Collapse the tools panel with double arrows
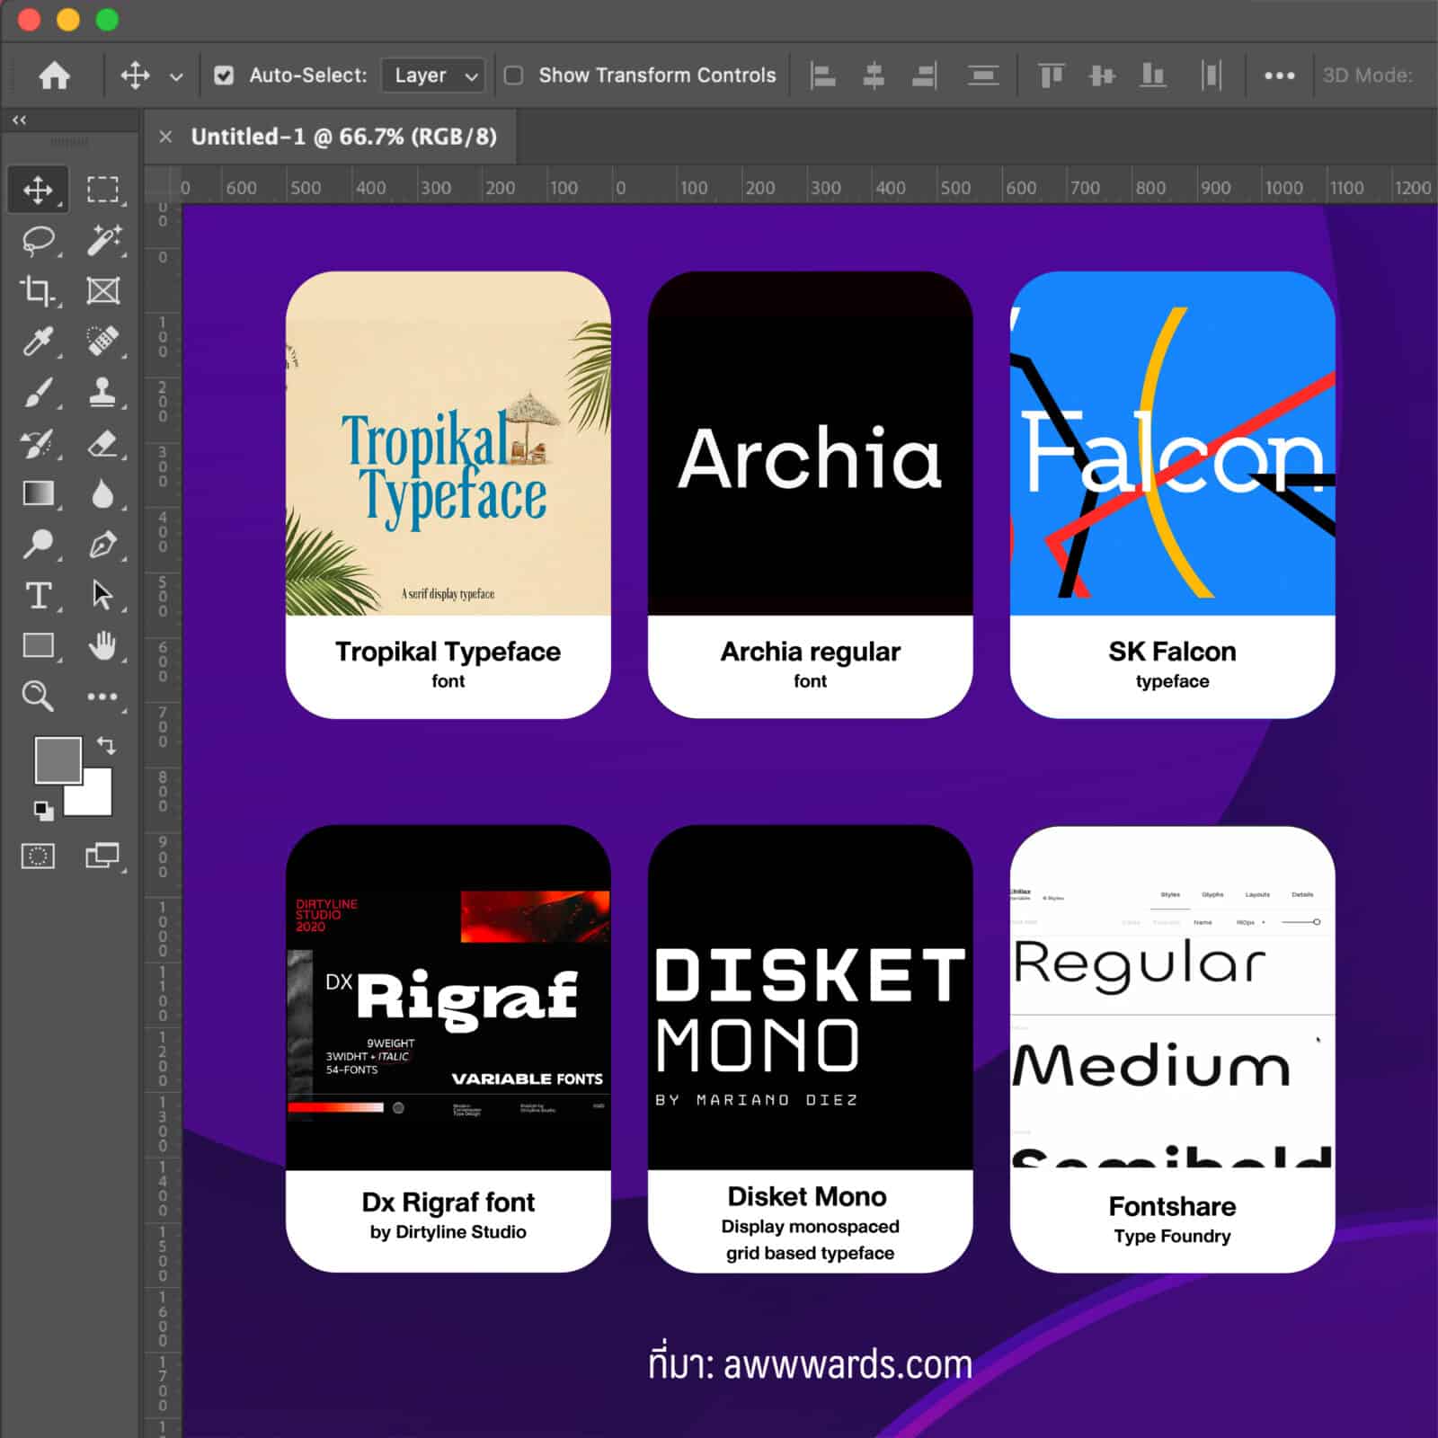This screenshot has height=1438, width=1438. pos(19,120)
